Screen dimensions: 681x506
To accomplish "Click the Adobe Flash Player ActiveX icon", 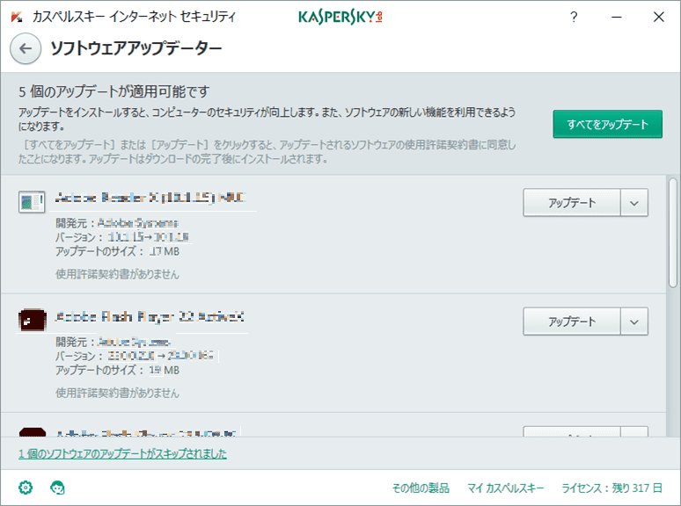I will [33, 320].
